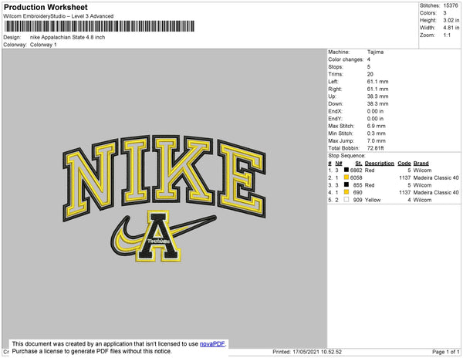
Task: Open the novaPDF link
Action: coord(212,344)
